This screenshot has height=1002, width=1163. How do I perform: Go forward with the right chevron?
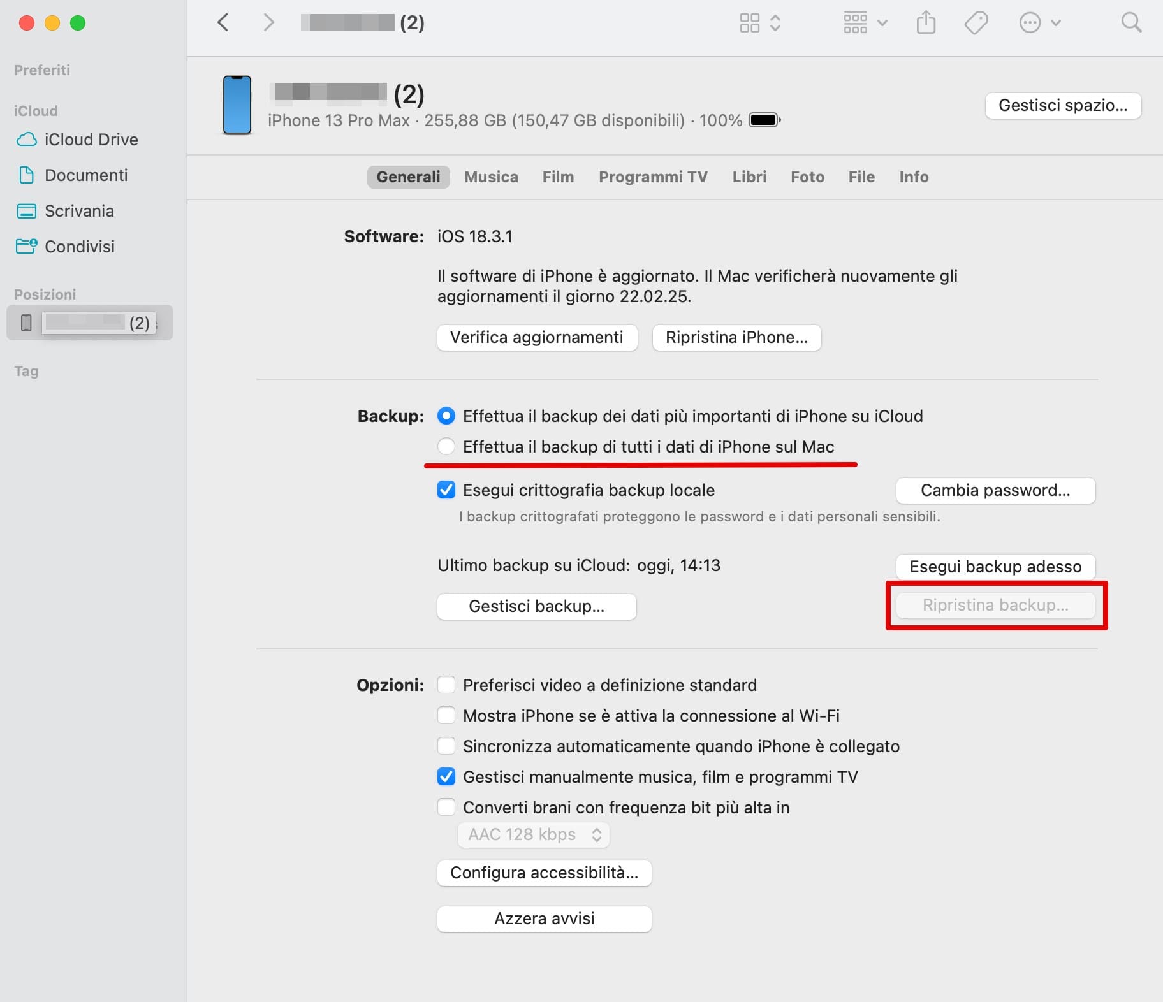pyautogui.click(x=268, y=23)
